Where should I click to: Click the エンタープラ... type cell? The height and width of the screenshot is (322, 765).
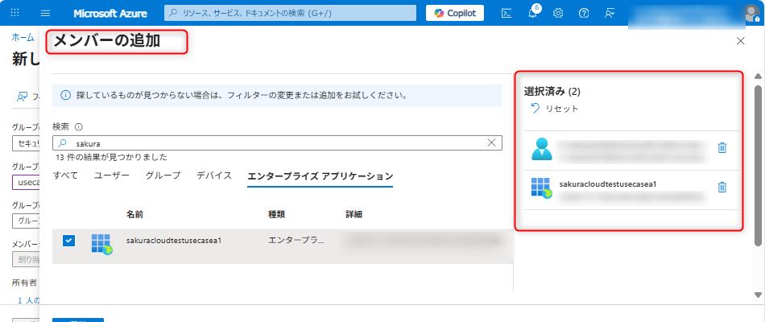click(296, 240)
